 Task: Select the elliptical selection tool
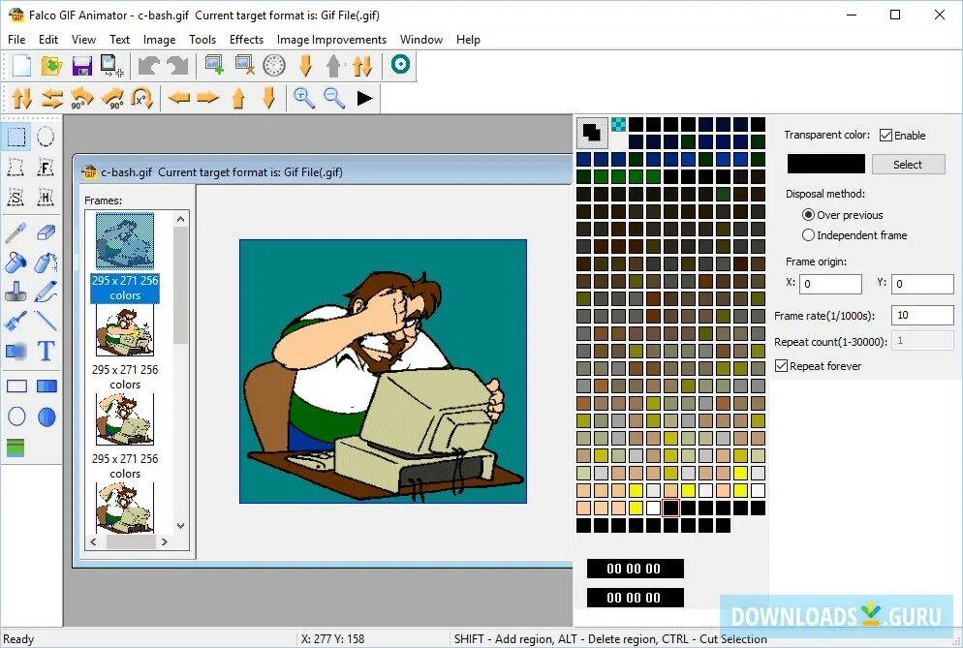(x=47, y=137)
